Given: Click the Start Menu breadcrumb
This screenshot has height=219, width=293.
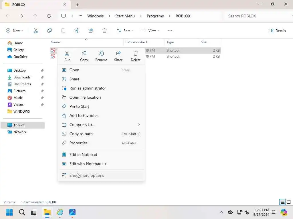Looking at the screenshot, I should [125, 16].
